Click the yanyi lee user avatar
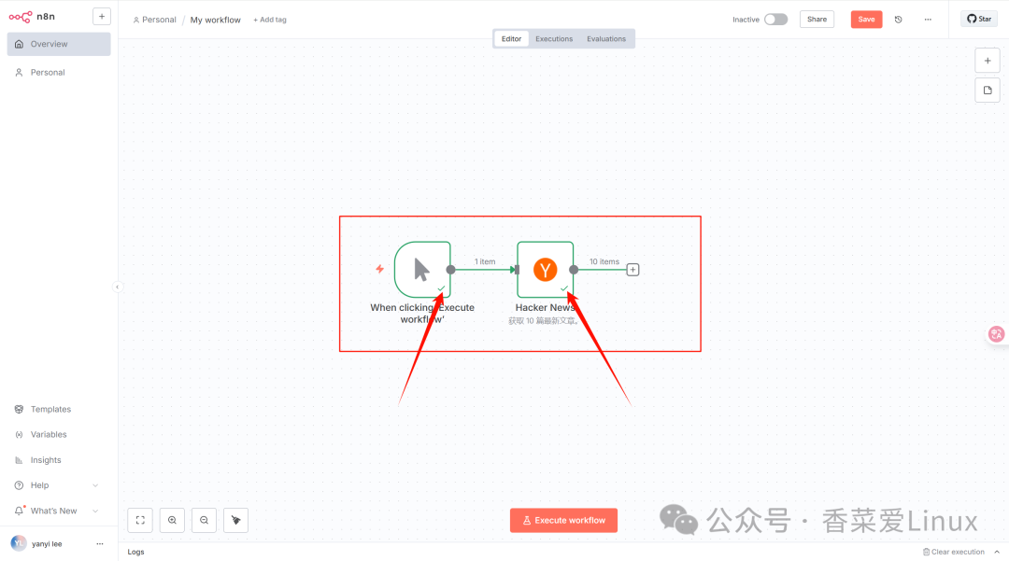The height and width of the screenshot is (561, 1009). [x=19, y=543]
